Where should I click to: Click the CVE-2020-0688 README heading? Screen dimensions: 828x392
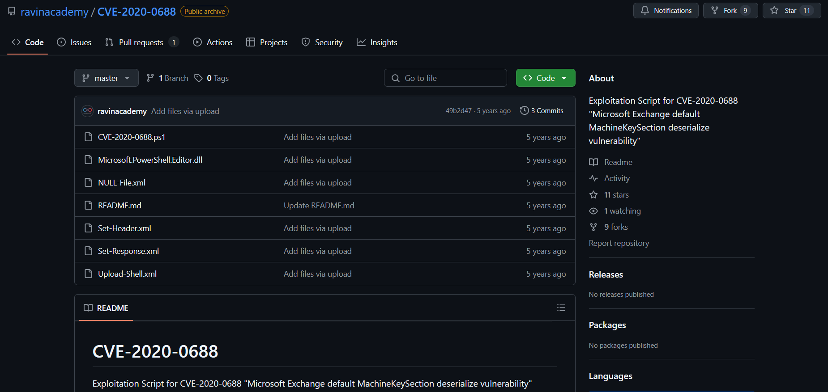click(155, 351)
